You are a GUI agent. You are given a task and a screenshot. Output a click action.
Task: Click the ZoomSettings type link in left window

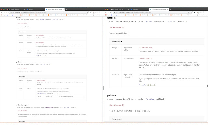pos(49,107)
